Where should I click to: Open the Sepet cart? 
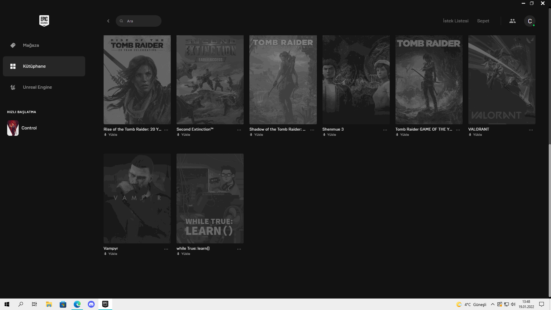483,21
